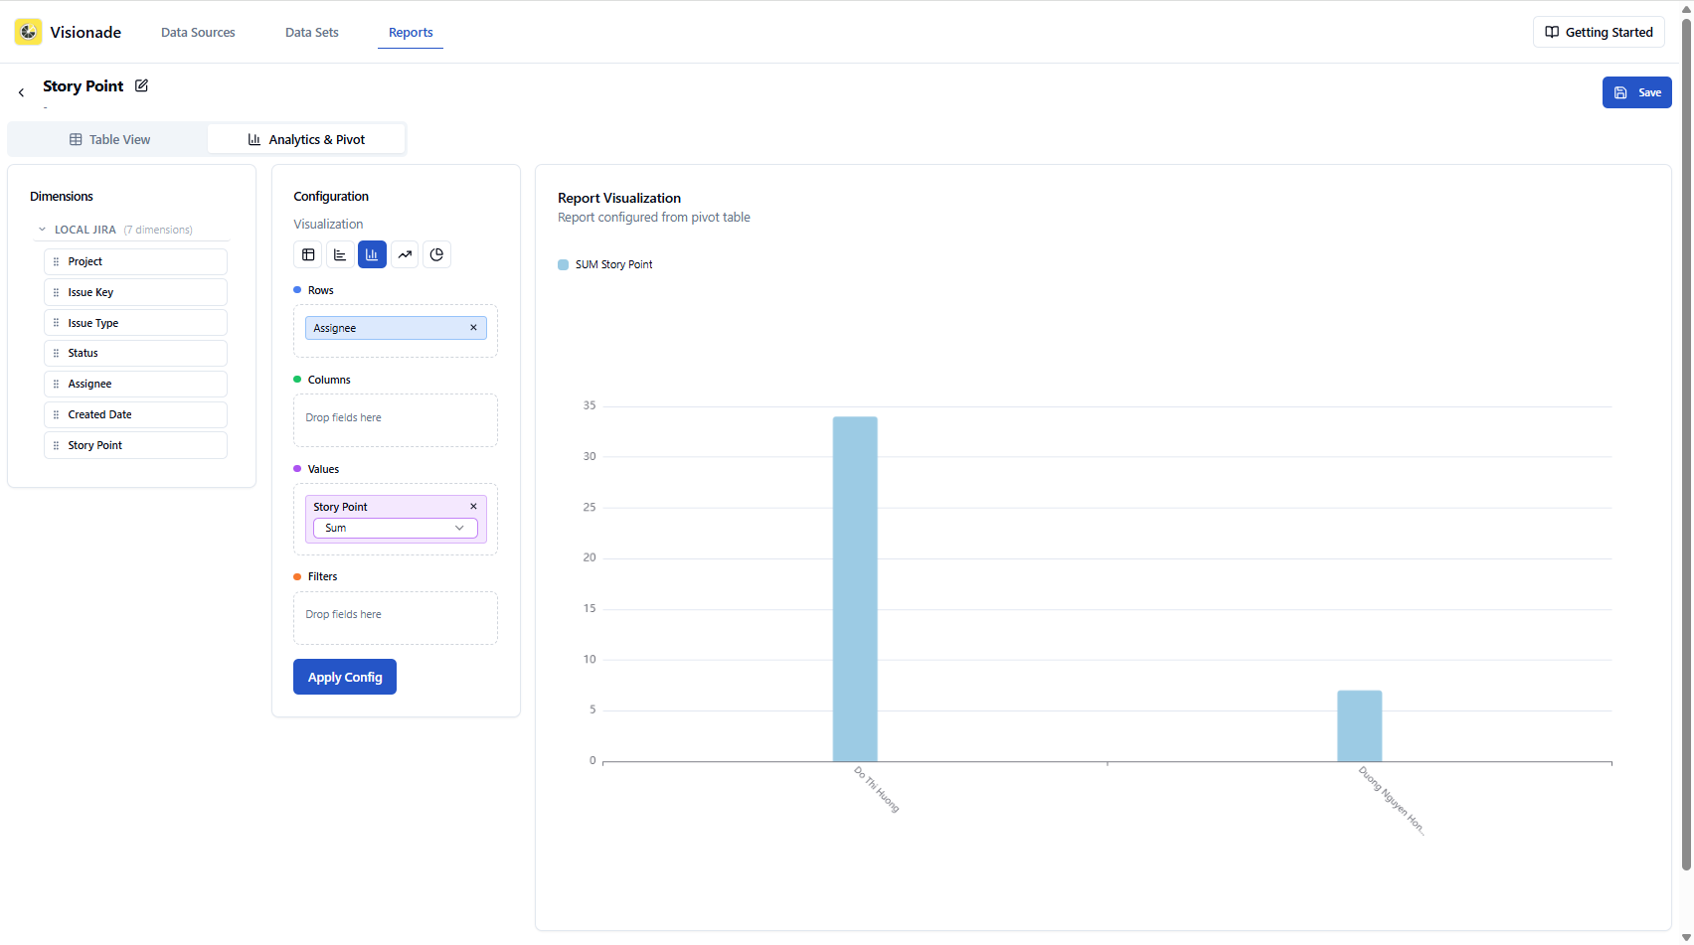Save the Story Point report
This screenshot has width=1694, height=945.
pos(1636,91)
